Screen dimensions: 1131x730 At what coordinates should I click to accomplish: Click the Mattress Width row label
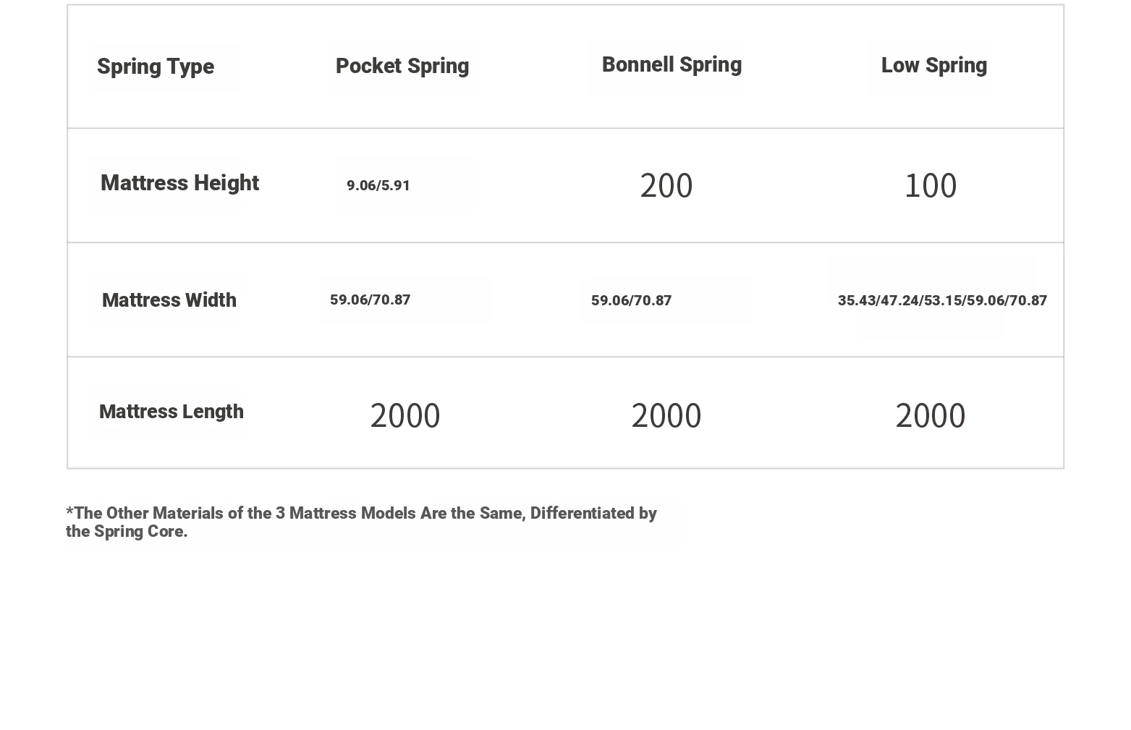coord(169,300)
